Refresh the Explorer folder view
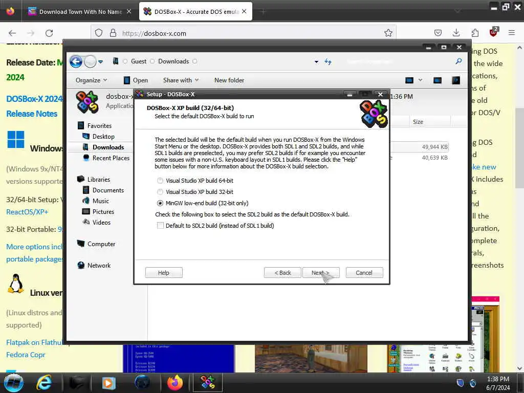The width and height of the screenshot is (524, 393). (328, 61)
